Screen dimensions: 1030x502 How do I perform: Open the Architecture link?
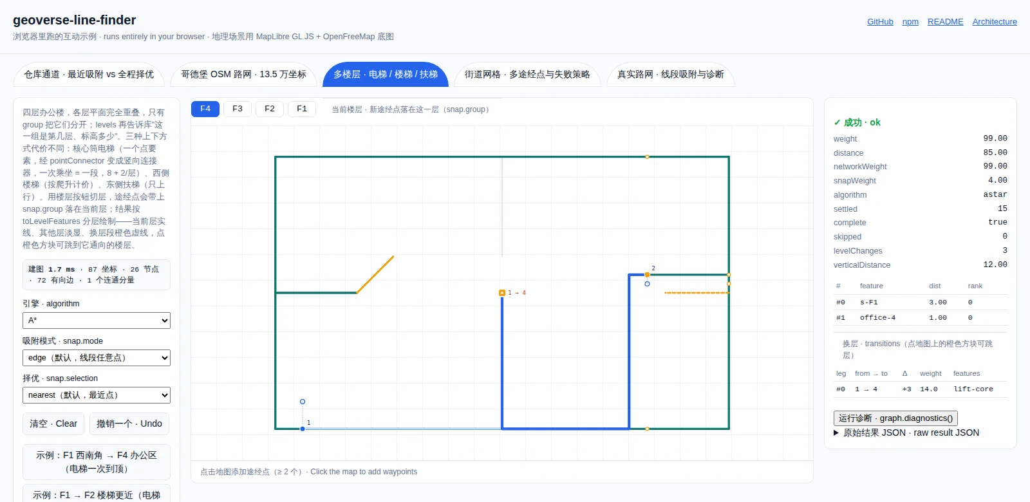point(995,22)
